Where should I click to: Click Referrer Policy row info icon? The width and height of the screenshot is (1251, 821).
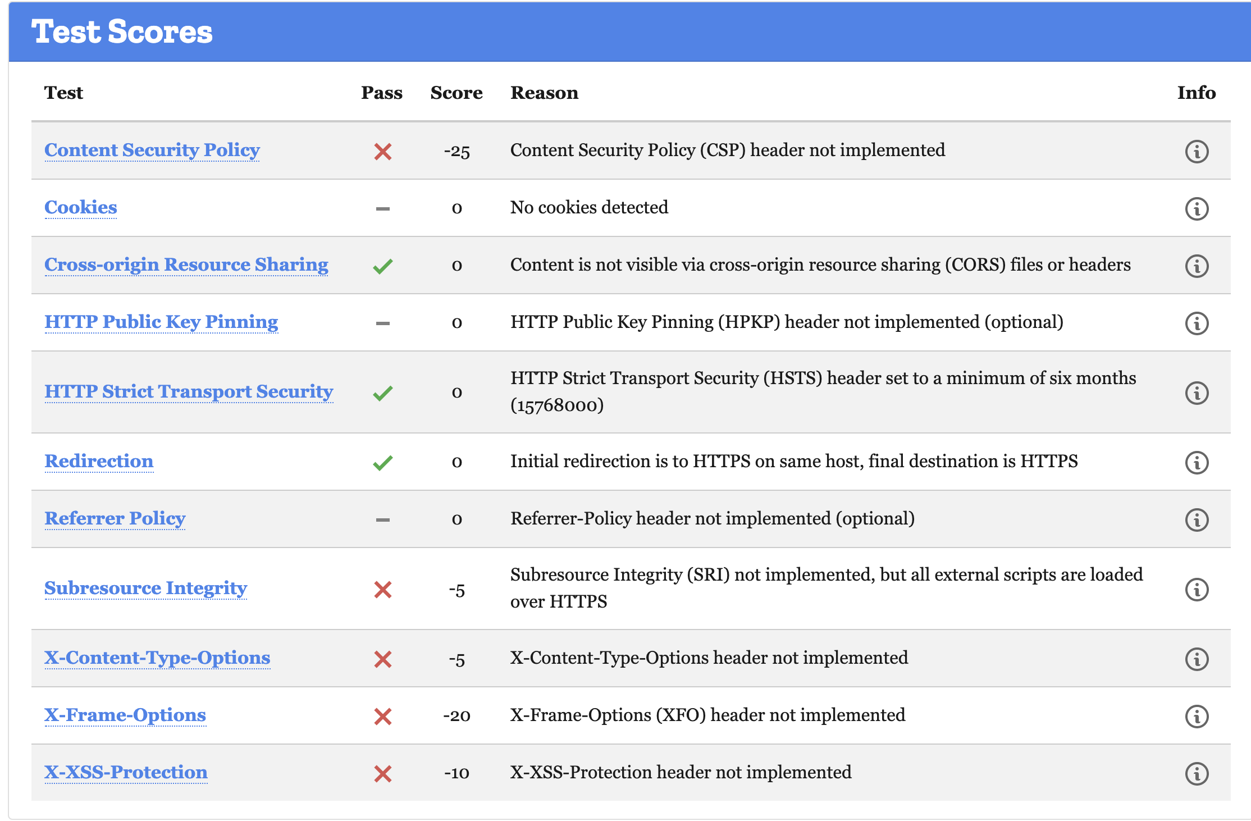1196,520
